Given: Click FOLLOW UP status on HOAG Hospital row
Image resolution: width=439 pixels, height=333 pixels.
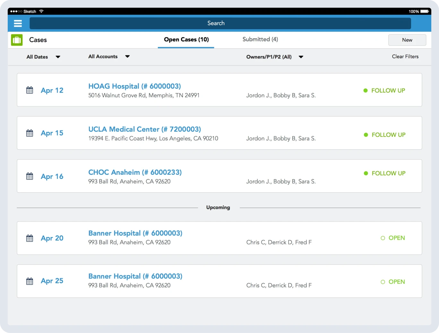Looking at the screenshot, I should [x=388, y=91].
